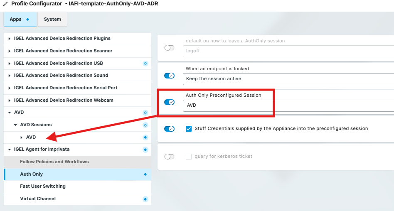
Task: Click the blue diamond on the Apps tab
Action: 28,20
